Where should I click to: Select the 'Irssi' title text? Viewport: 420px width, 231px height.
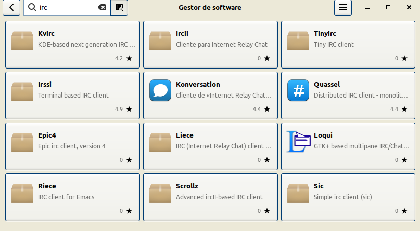(44, 85)
